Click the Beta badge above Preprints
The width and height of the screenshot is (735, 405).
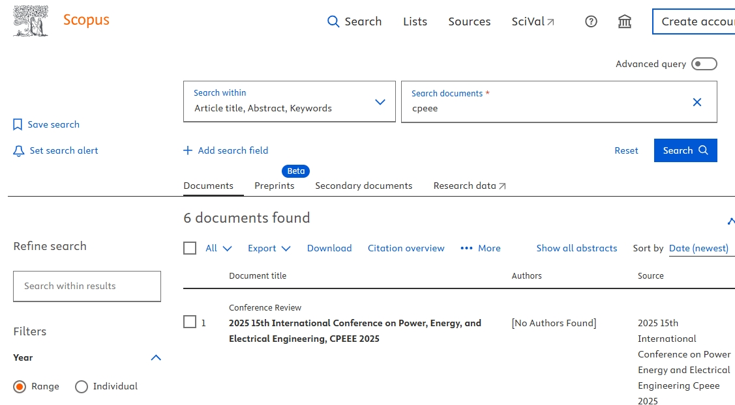296,171
